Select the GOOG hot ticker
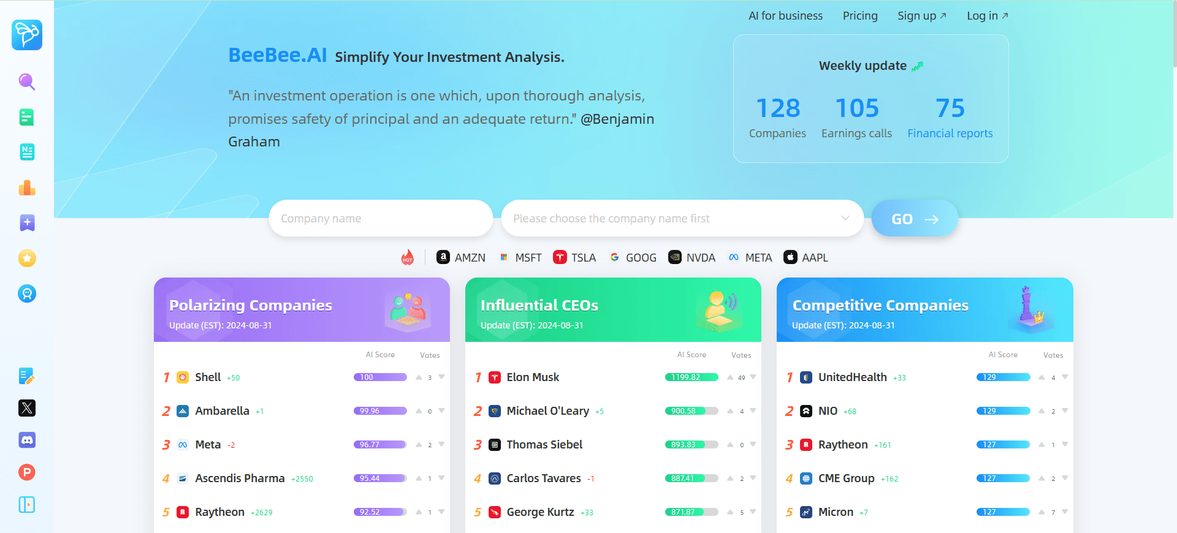The image size is (1177, 533). [x=632, y=257]
